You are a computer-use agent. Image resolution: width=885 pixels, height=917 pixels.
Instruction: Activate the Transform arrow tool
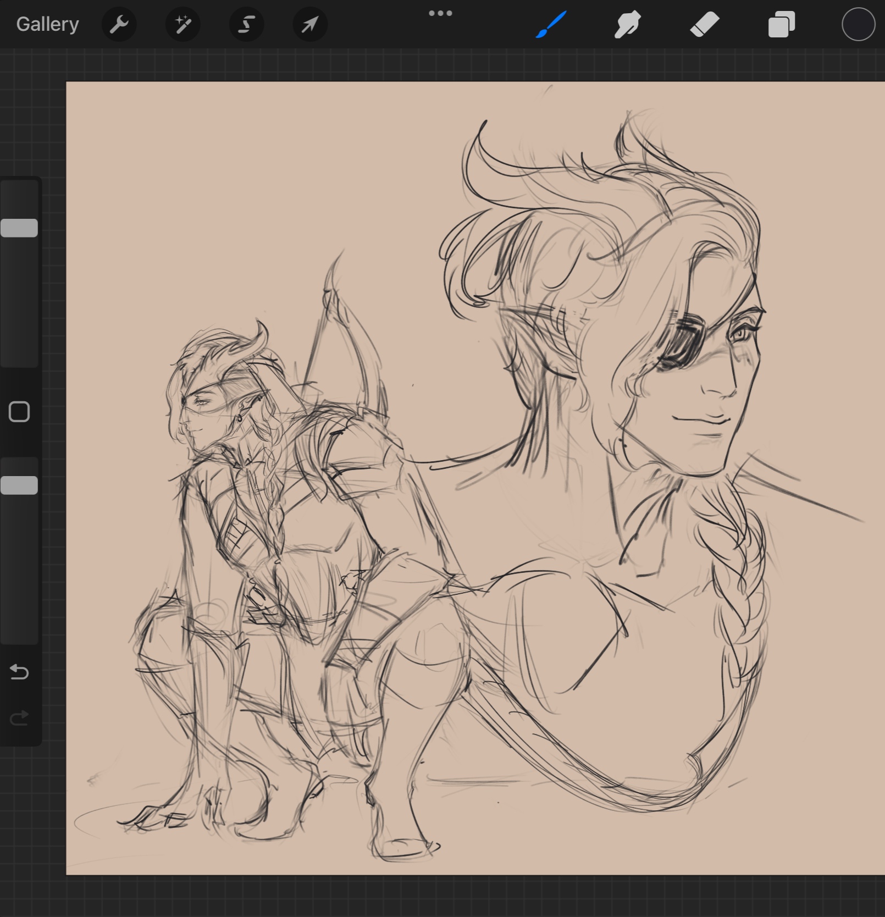(310, 24)
